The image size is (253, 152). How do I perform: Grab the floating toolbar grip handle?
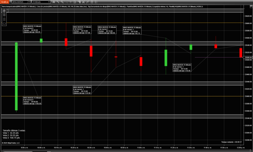7,11
